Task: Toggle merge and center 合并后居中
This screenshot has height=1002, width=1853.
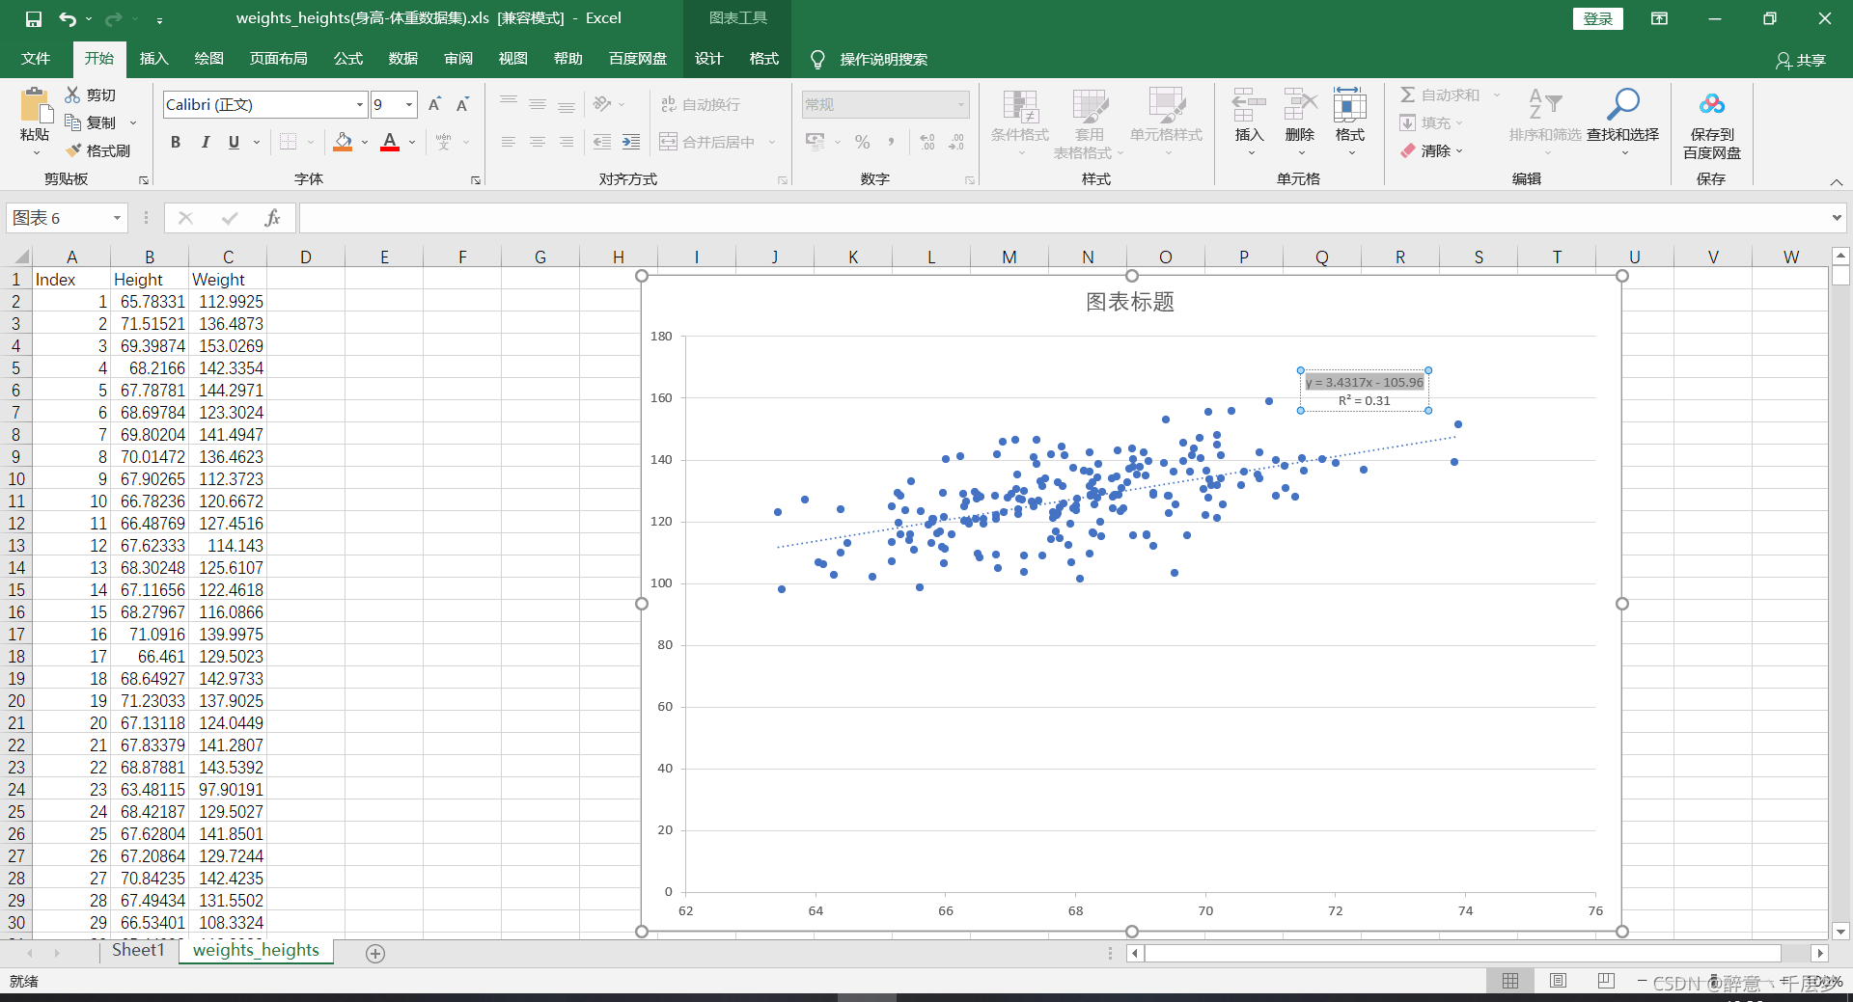Action: click(707, 142)
